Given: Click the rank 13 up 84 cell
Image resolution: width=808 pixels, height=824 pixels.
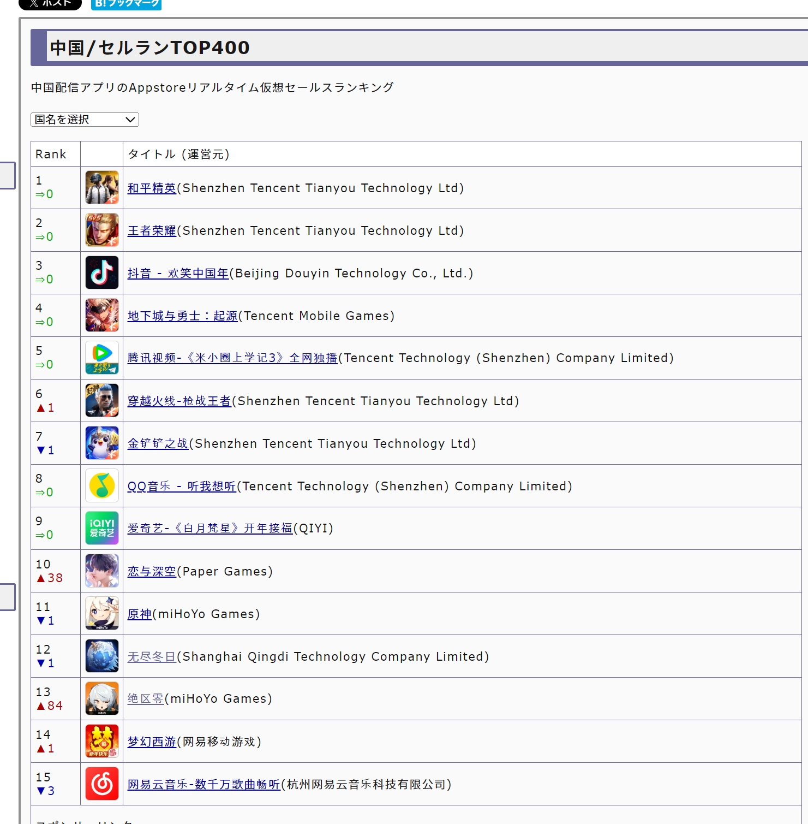Looking at the screenshot, I should [56, 699].
